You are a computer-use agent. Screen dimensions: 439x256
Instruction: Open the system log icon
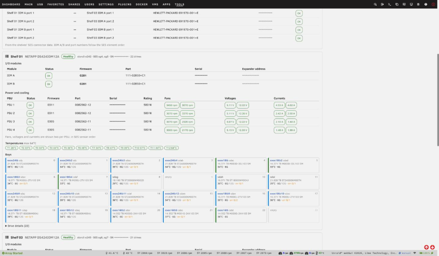[x=418, y=4]
